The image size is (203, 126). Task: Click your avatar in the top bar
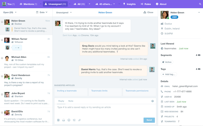click(x=4, y=4)
